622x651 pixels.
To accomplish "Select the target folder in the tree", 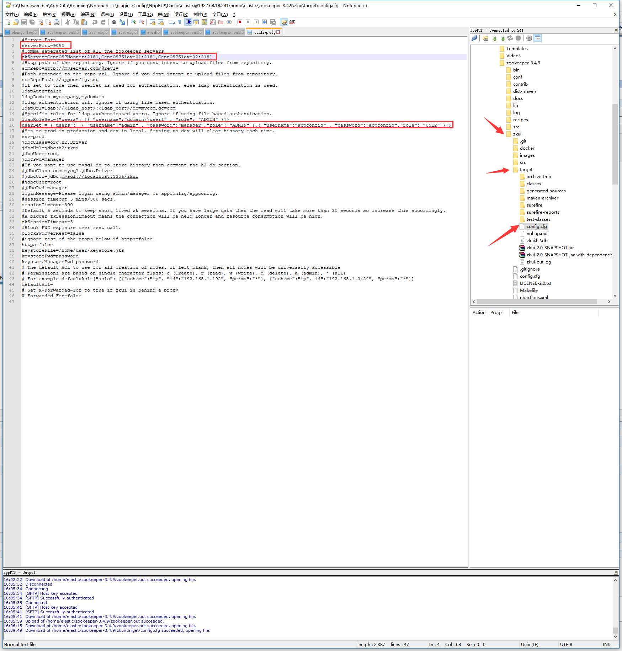I will [x=526, y=170].
